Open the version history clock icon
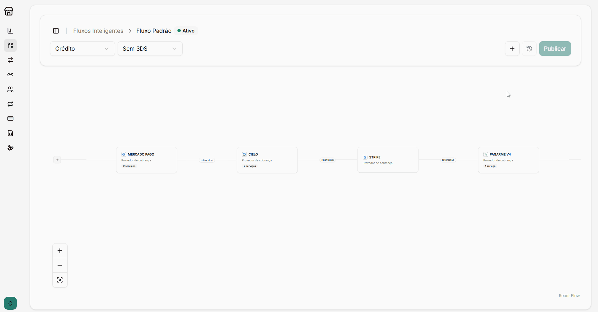 [x=529, y=49]
